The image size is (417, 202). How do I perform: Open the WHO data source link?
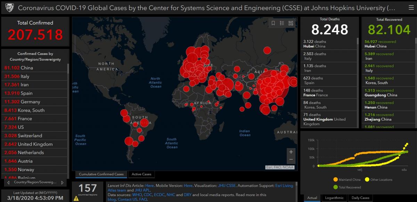click(137, 195)
